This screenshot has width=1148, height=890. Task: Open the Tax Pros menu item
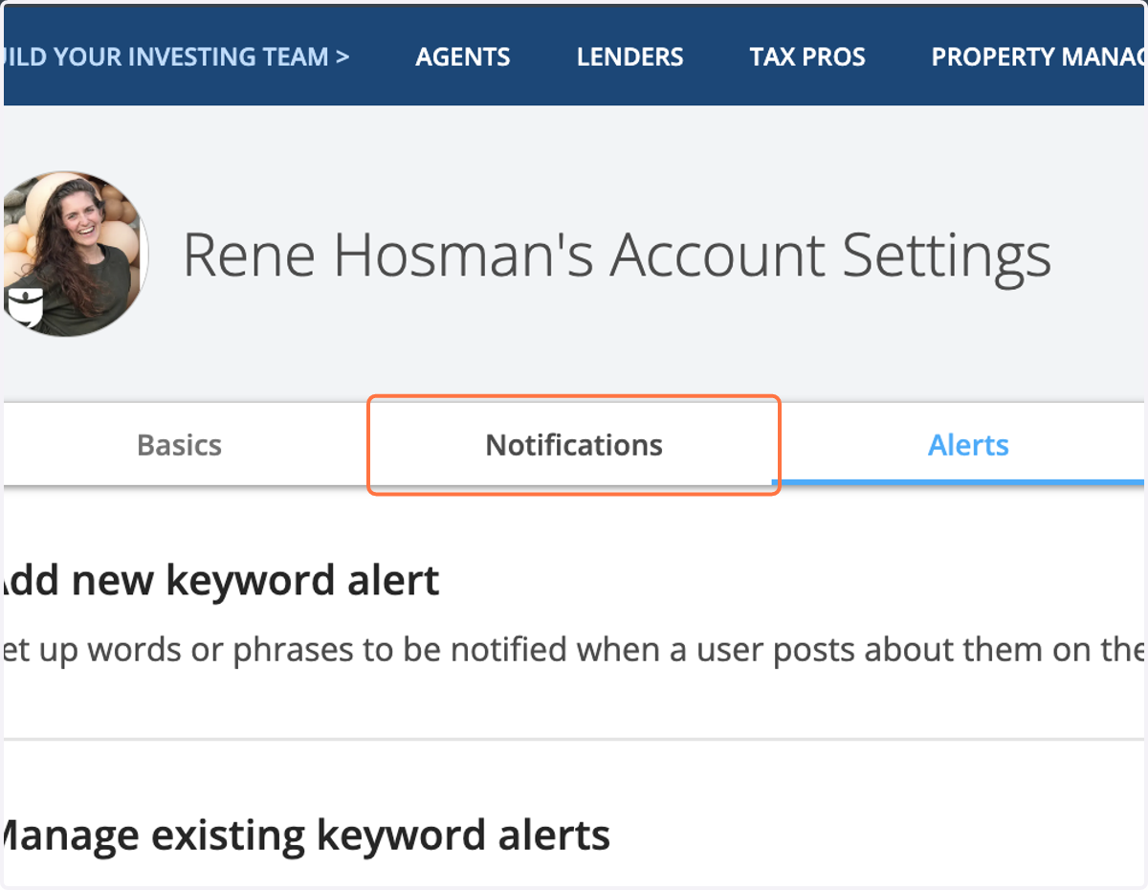[807, 56]
